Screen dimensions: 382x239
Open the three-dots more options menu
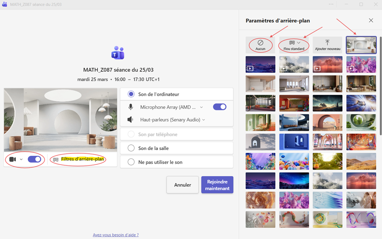pyautogui.click(x=331, y=4)
